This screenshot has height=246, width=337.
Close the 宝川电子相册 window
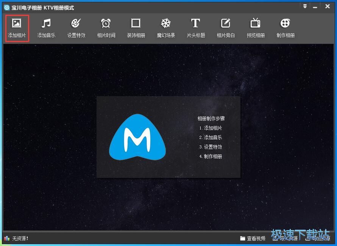328,6
